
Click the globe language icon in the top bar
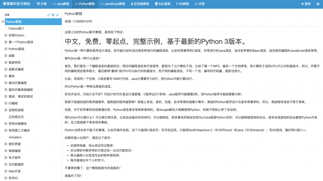coord(318,4)
